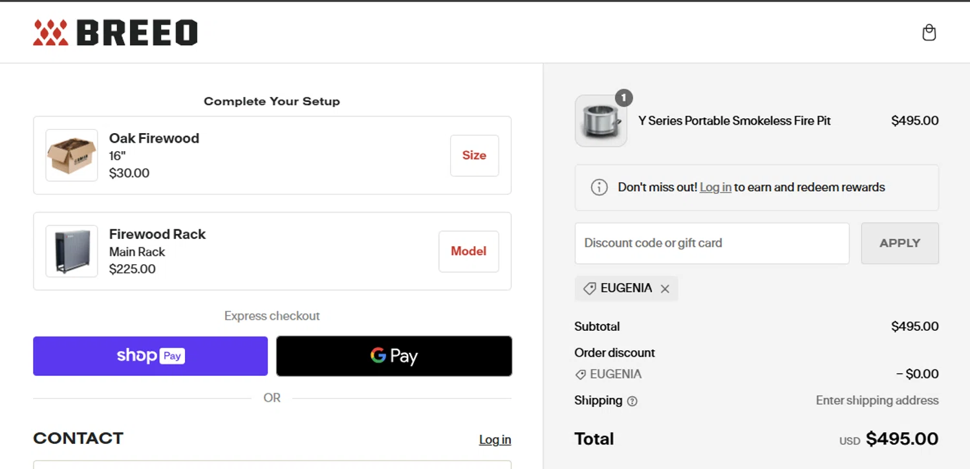Click the Breeo logo
Viewport: 970px width, 469px height.
[115, 33]
